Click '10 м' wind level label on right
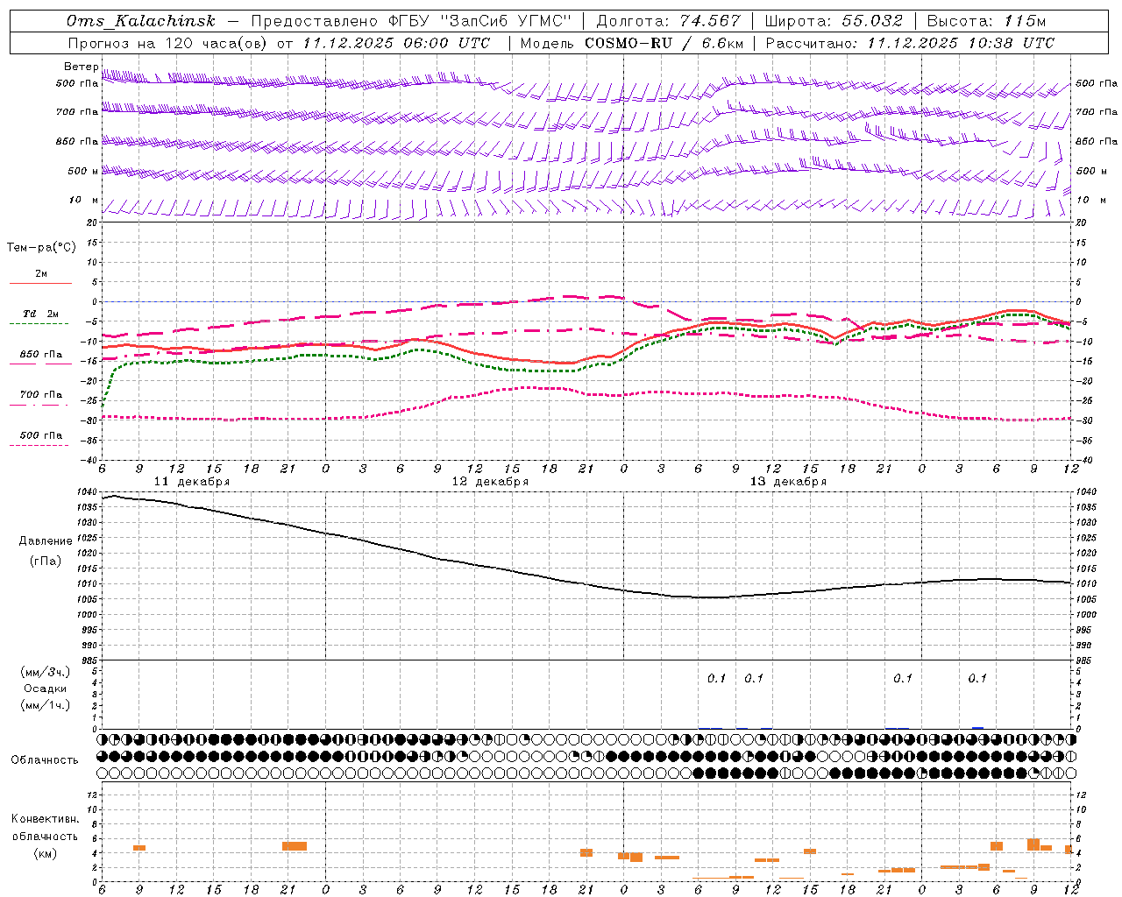This screenshot has height=897, width=1122. click(x=1092, y=201)
